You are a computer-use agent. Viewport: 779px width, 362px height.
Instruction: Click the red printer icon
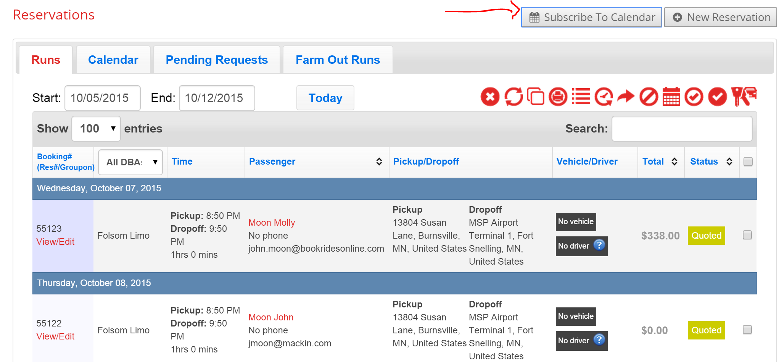pos(558,97)
